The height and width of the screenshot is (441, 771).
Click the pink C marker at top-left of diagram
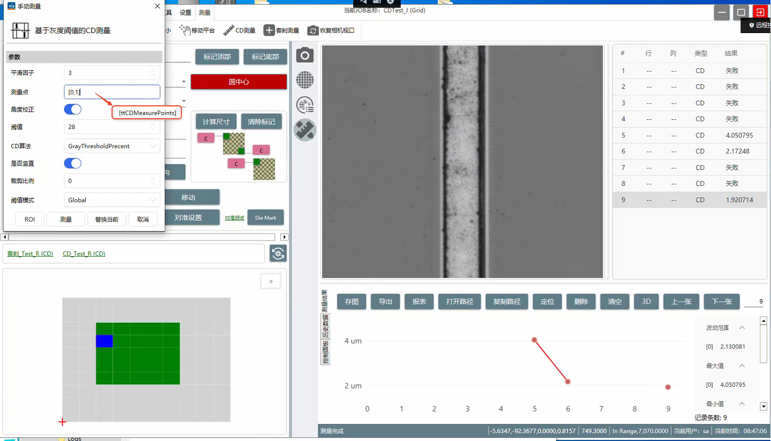point(206,138)
